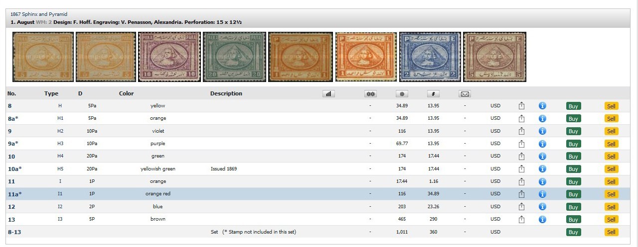Screen dimensions: 638x247
Task: Open info icon for 2P blue stamp
Action: click(543, 207)
